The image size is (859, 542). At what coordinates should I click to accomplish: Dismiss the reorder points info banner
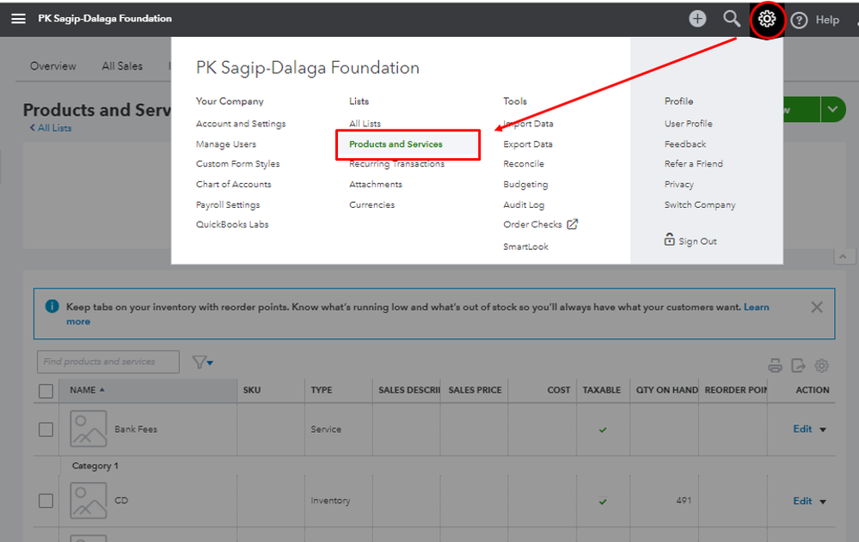[x=817, y=308]
